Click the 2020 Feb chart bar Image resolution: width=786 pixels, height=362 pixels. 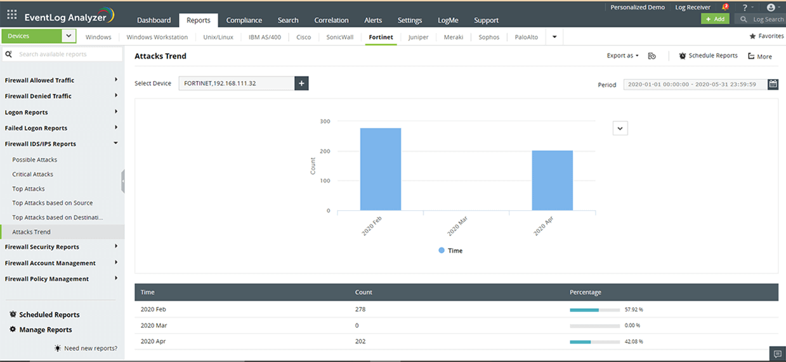(381, 169)
